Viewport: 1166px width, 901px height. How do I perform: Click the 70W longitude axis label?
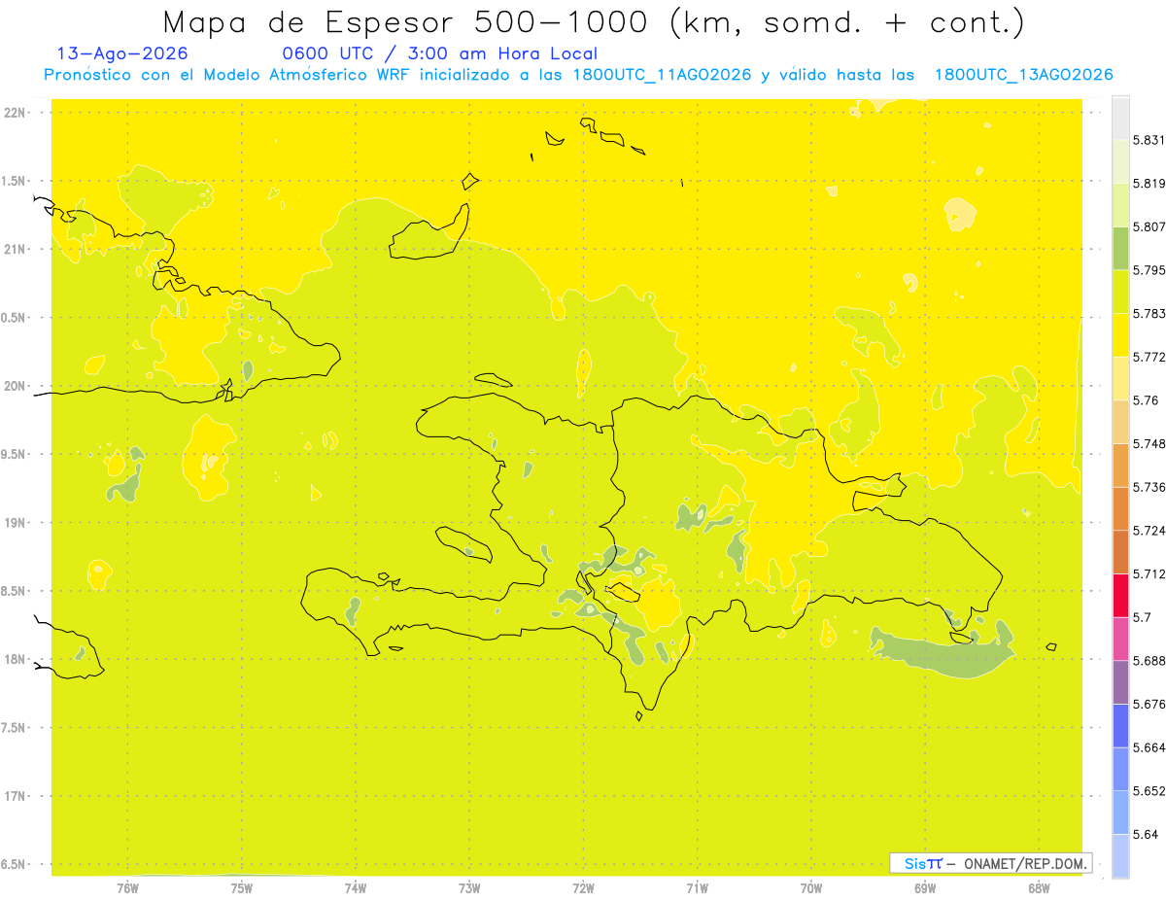811,887
